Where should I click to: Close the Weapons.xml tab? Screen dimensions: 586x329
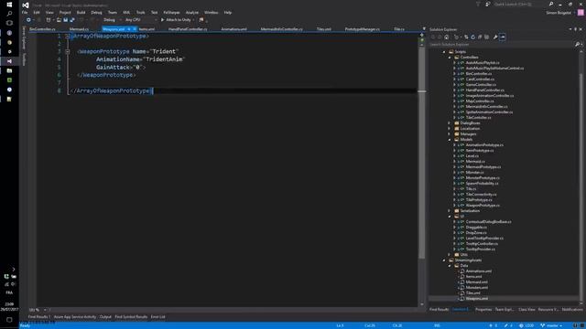pos(135,29)
